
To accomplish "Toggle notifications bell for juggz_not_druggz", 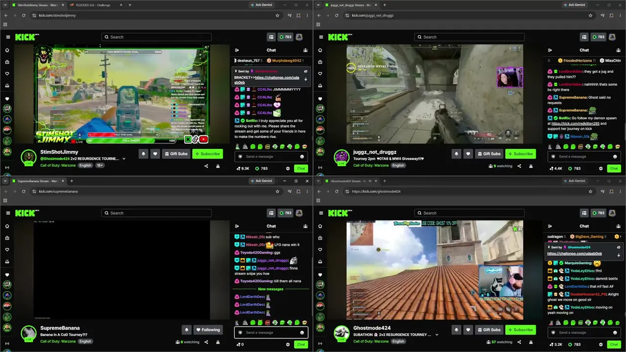I will [456, 154].
